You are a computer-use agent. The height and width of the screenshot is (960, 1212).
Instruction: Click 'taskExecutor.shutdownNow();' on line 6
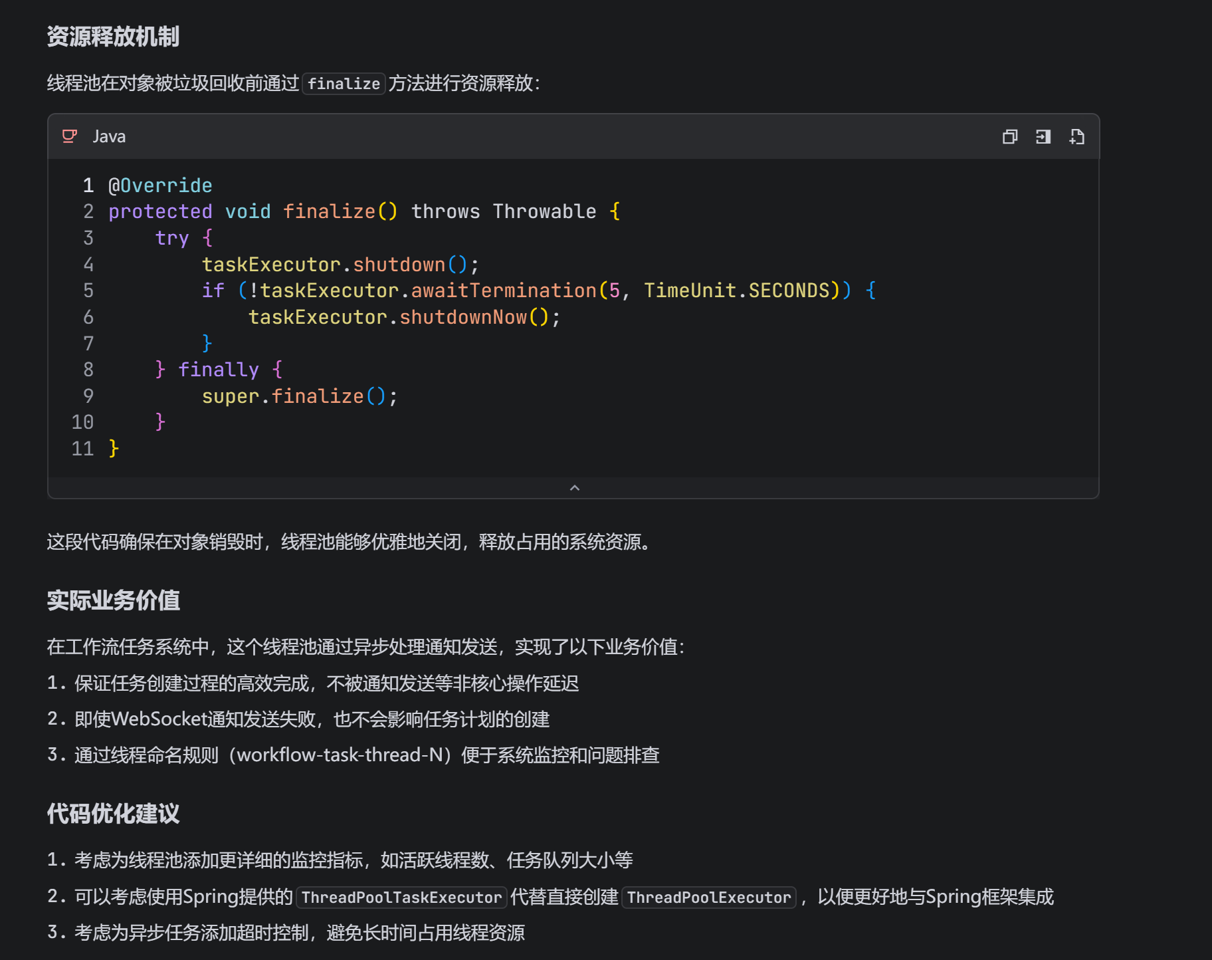pos(405,317)
